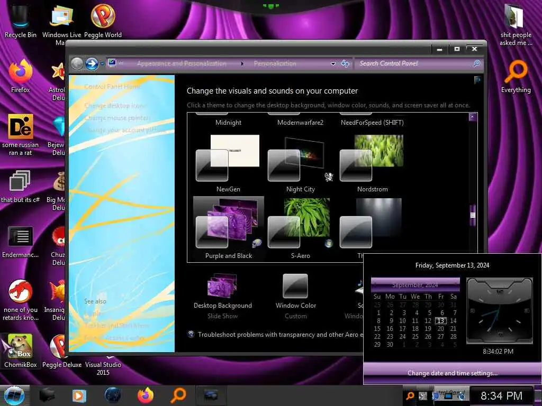Open Taskbar and Start Menu link
Image resolution: width=542 pixels, height=406 pixels.
[x=117, y=326]
